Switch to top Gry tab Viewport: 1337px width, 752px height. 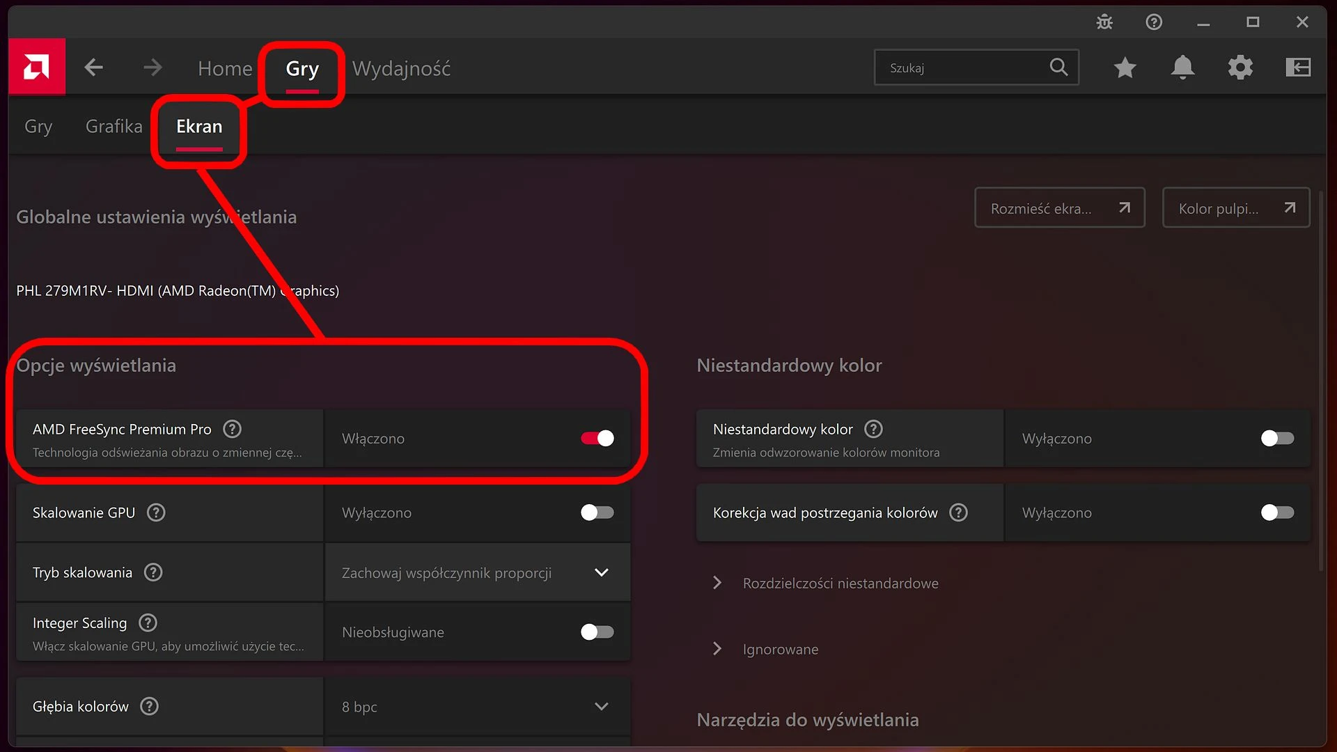click(x=302, y=68)
